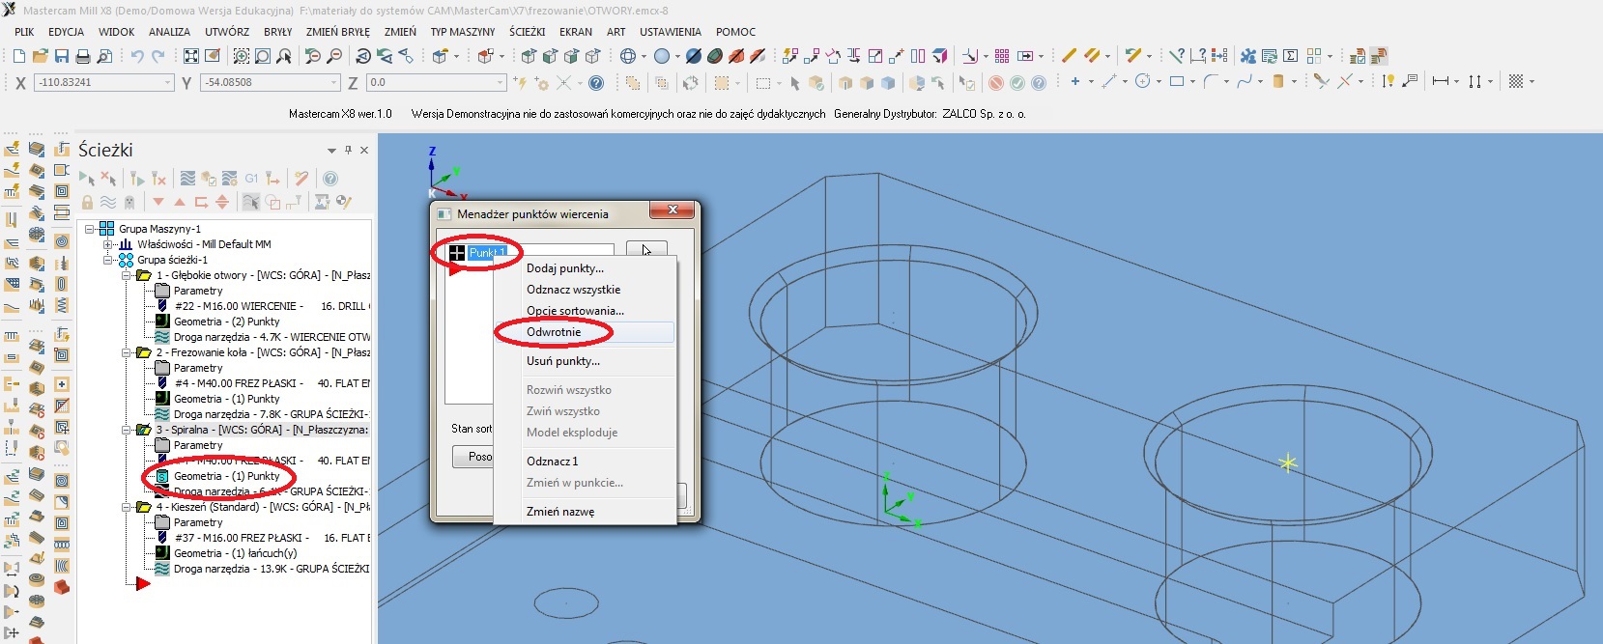The height and width of the screenshot is (644, 1603).
Task: Toggle lock on selected operations
Action: point(87,202)
